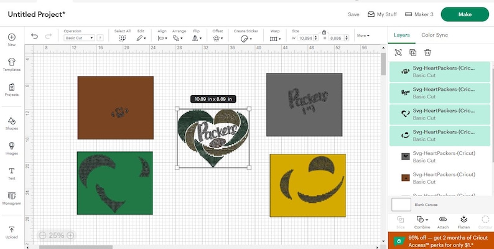Open the Images library
The width and height of the screenshot is (494, 249).
[x=12, y=148]
